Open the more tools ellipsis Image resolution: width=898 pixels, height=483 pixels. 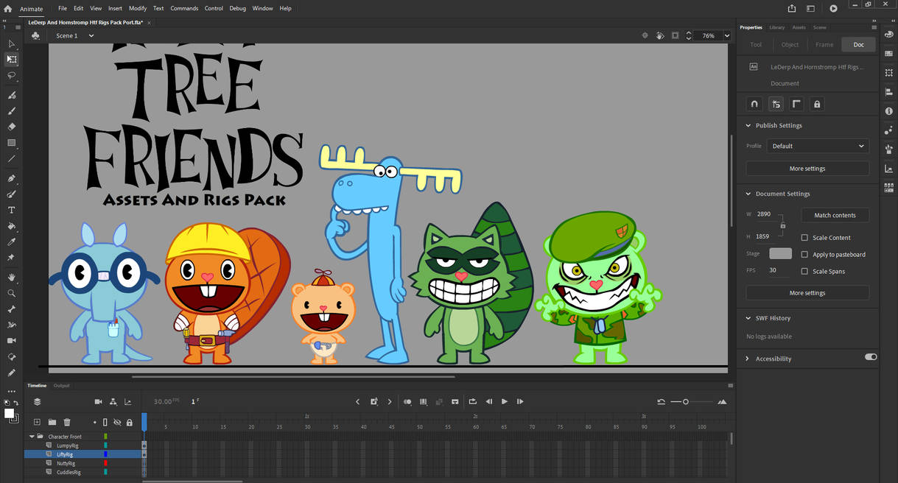pos(11,392)
